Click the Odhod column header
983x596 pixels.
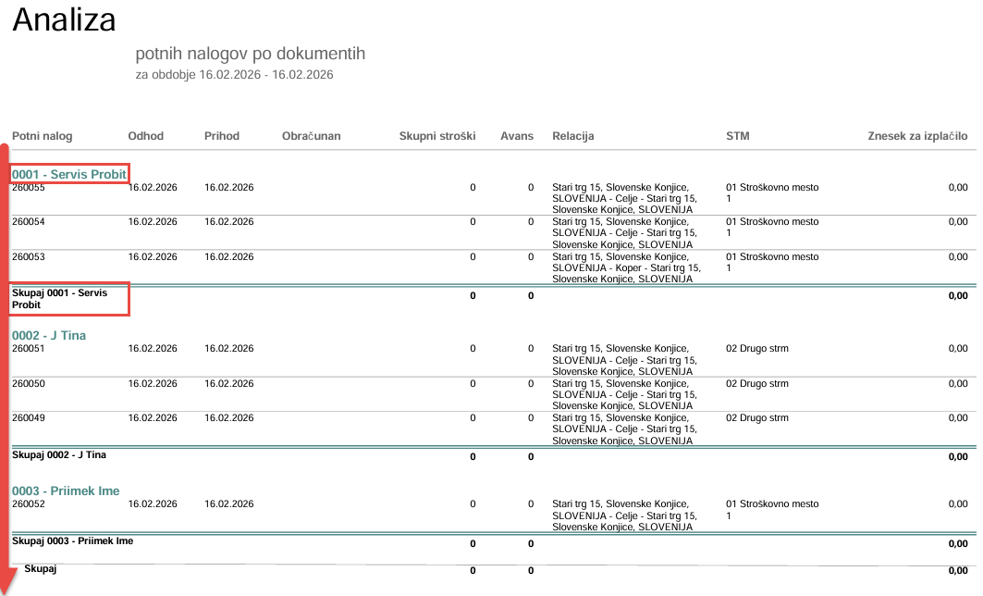tap(145, 136)
